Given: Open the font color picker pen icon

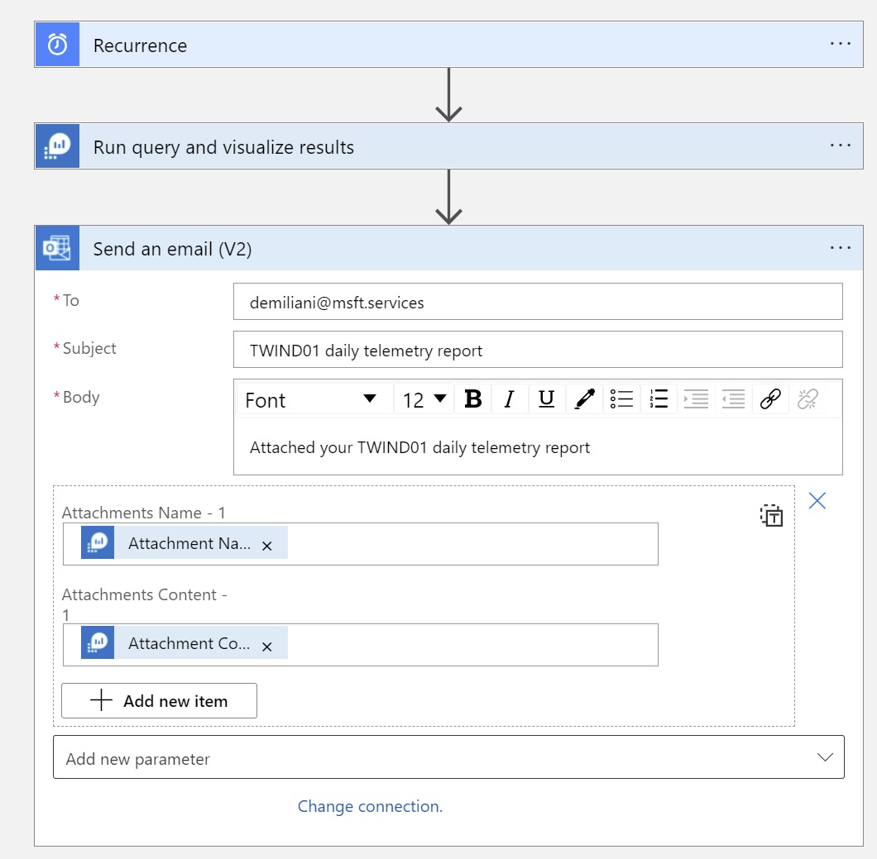Looking at the screenshot, I should [x=584, y=399].
